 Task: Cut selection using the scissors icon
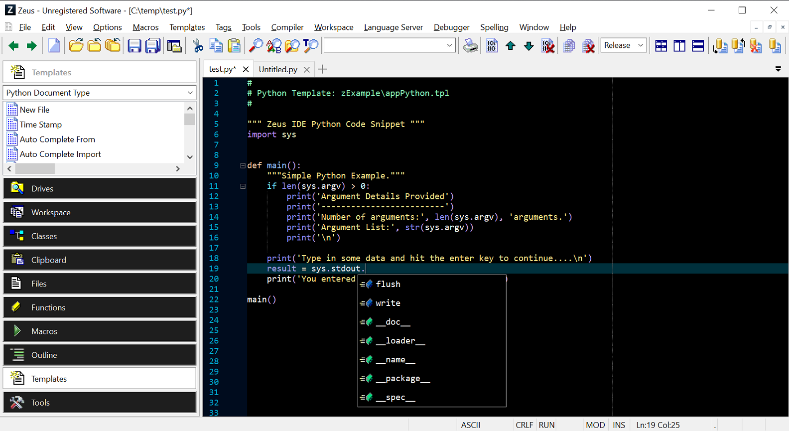pos(198,46)
